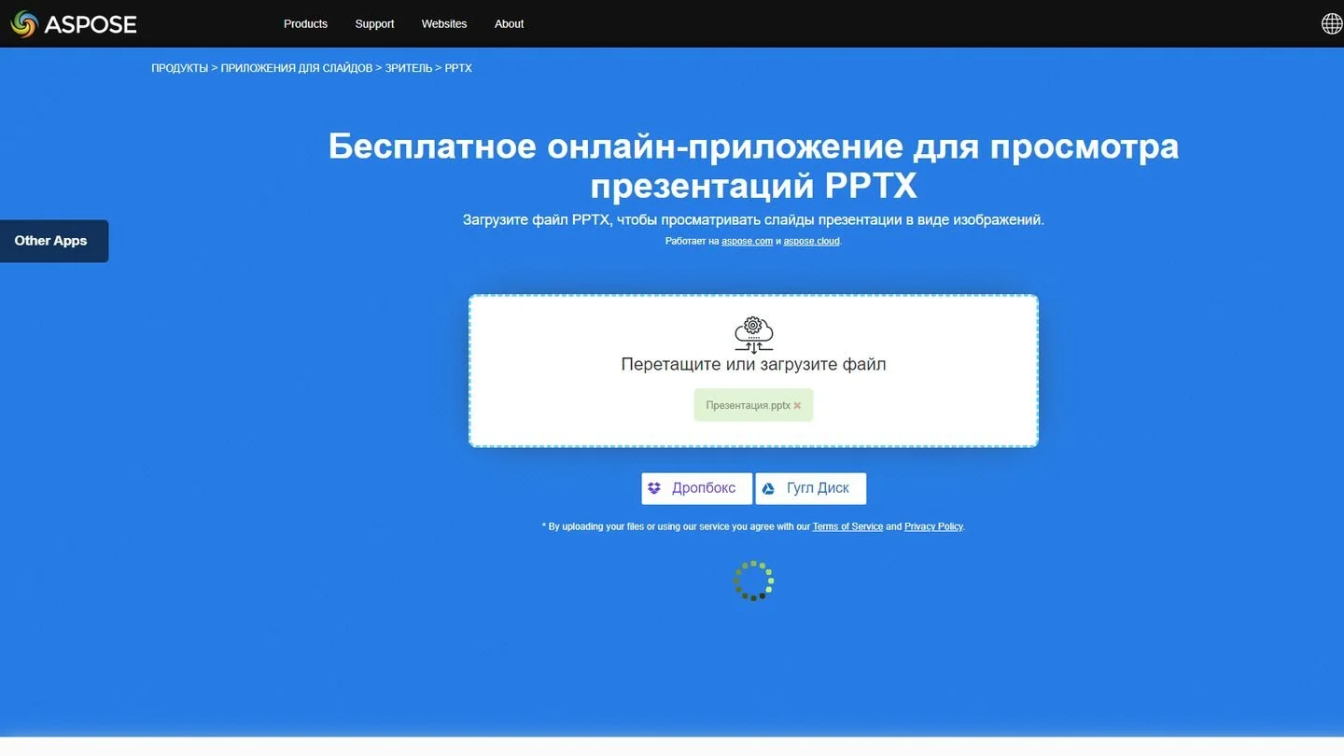
Task: Click the 'Перетащите или загрузите файл' text
Action: [x=753, y=365]
